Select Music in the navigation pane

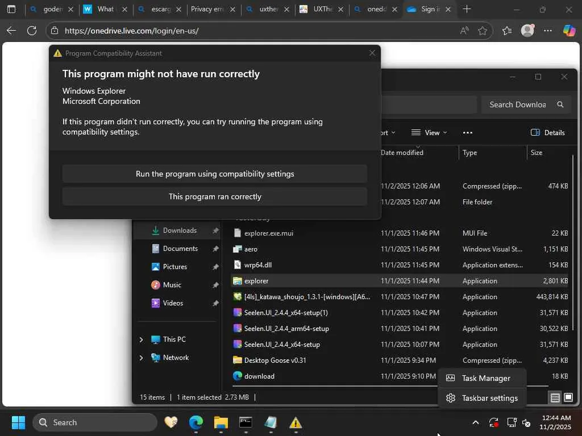[172, 285]
